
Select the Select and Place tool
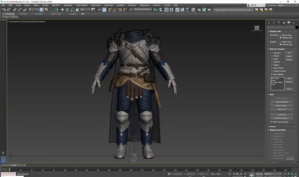coord(77,10)
